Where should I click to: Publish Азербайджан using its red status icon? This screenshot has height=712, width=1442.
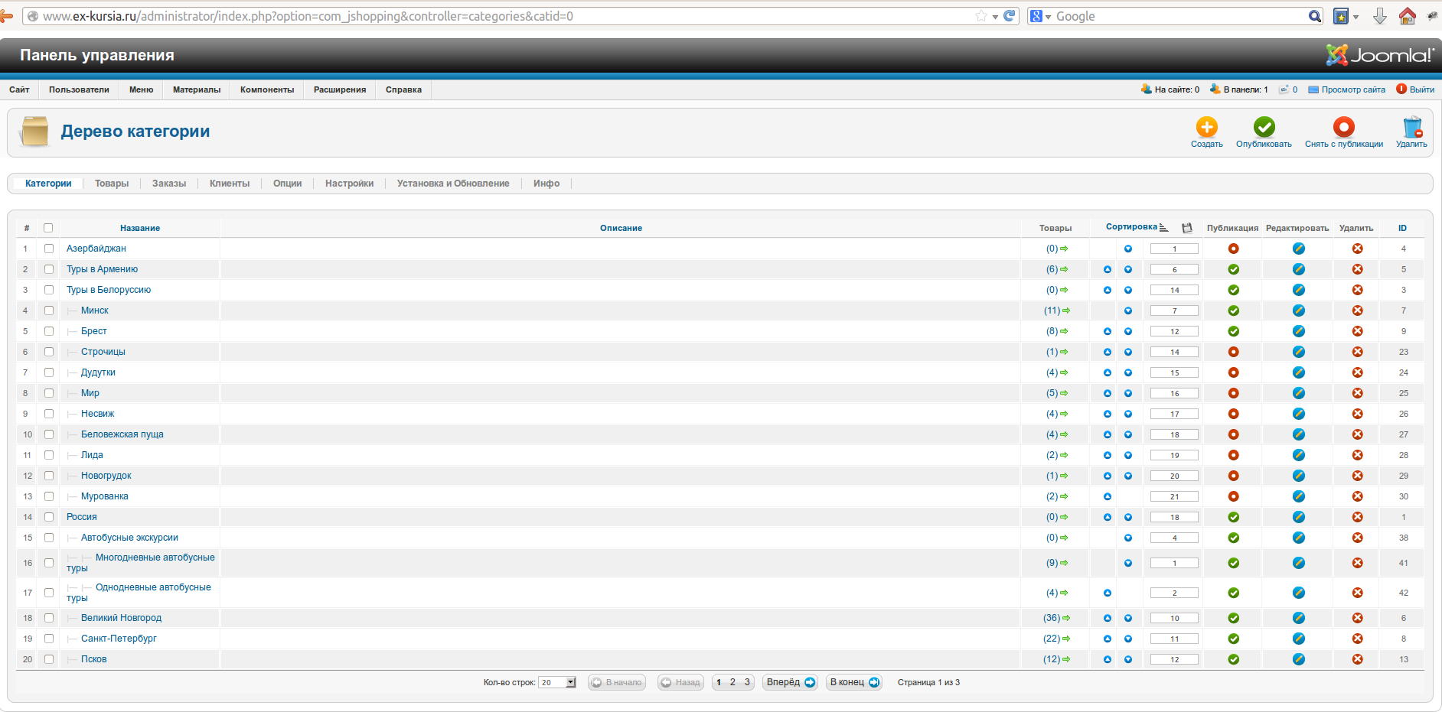coord(1233,249)
